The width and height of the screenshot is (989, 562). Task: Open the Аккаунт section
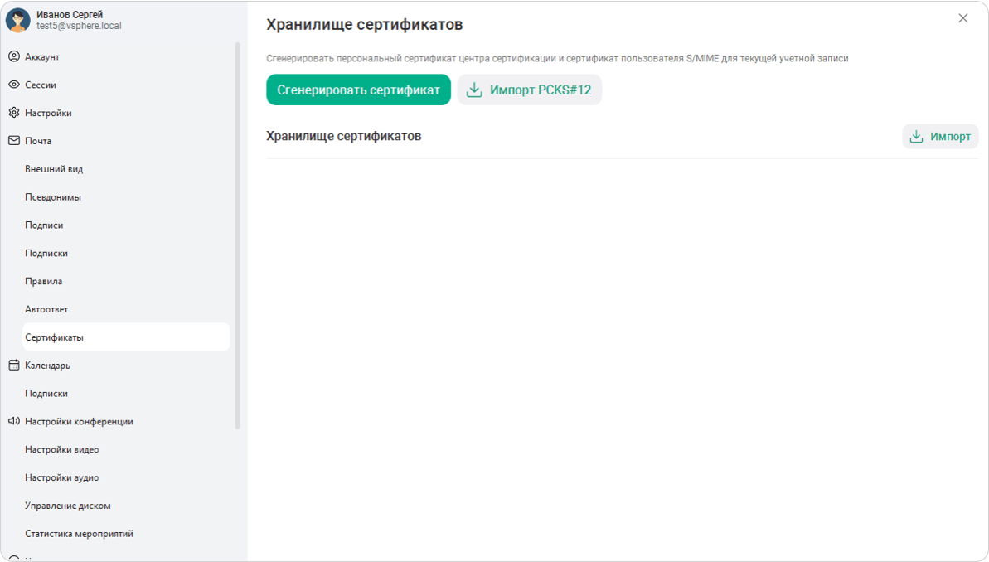42,56
